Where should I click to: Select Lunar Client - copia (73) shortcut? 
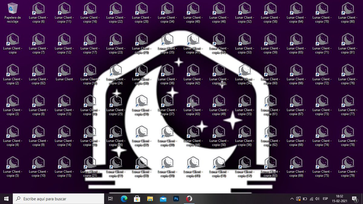[322, 106]
